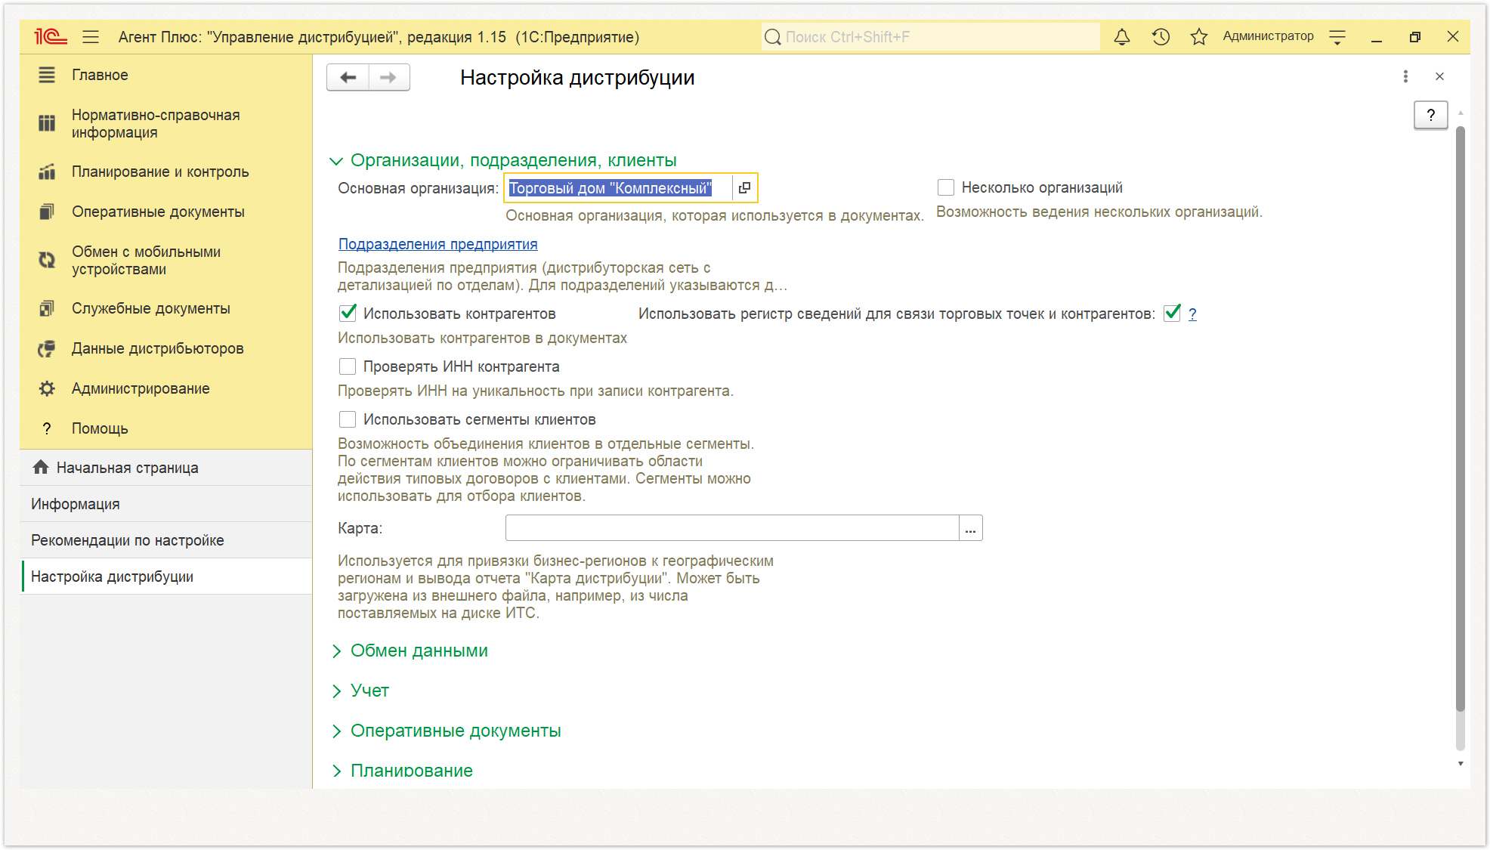Click the Главное list icon
Screen dimensions: 1490x850
click(x=47, y=75)
